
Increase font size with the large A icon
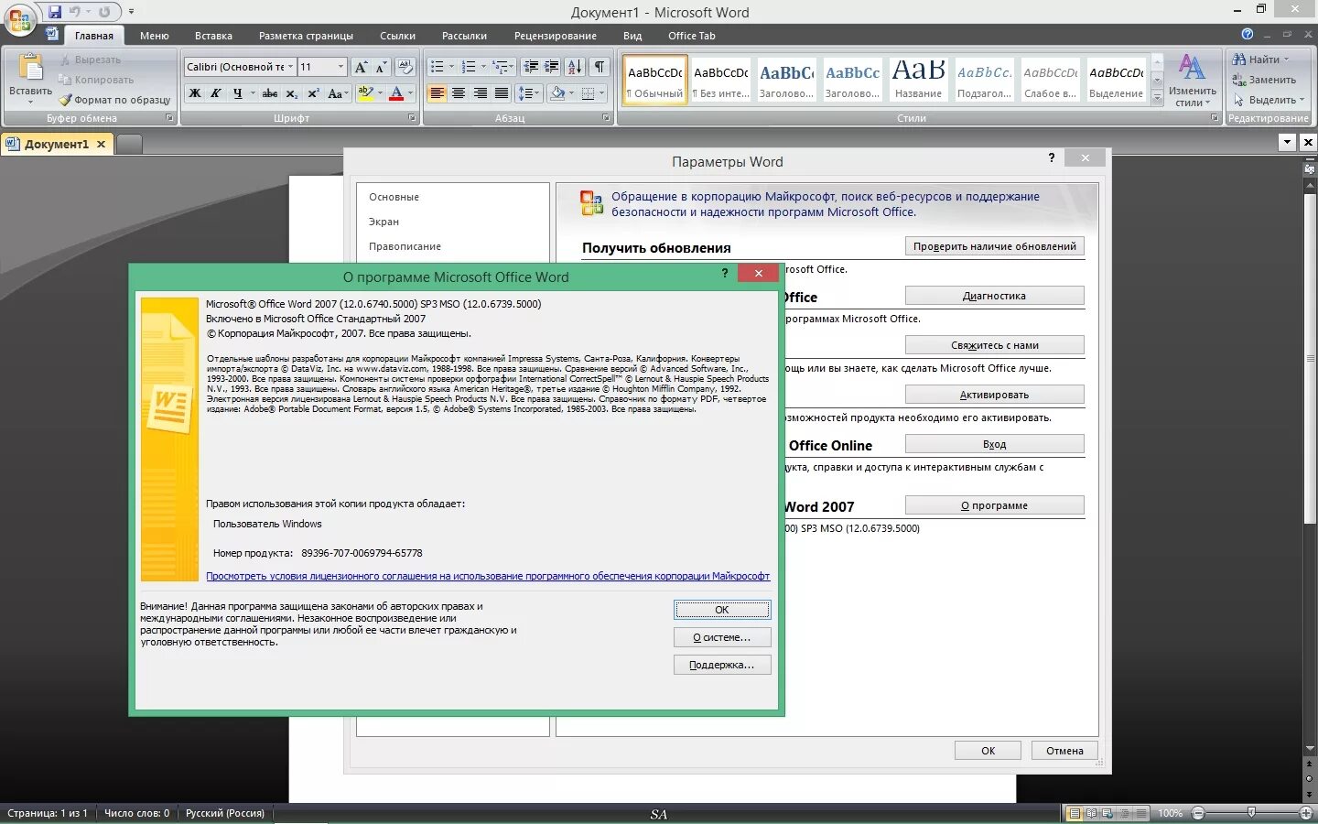(x=362, y=67)
